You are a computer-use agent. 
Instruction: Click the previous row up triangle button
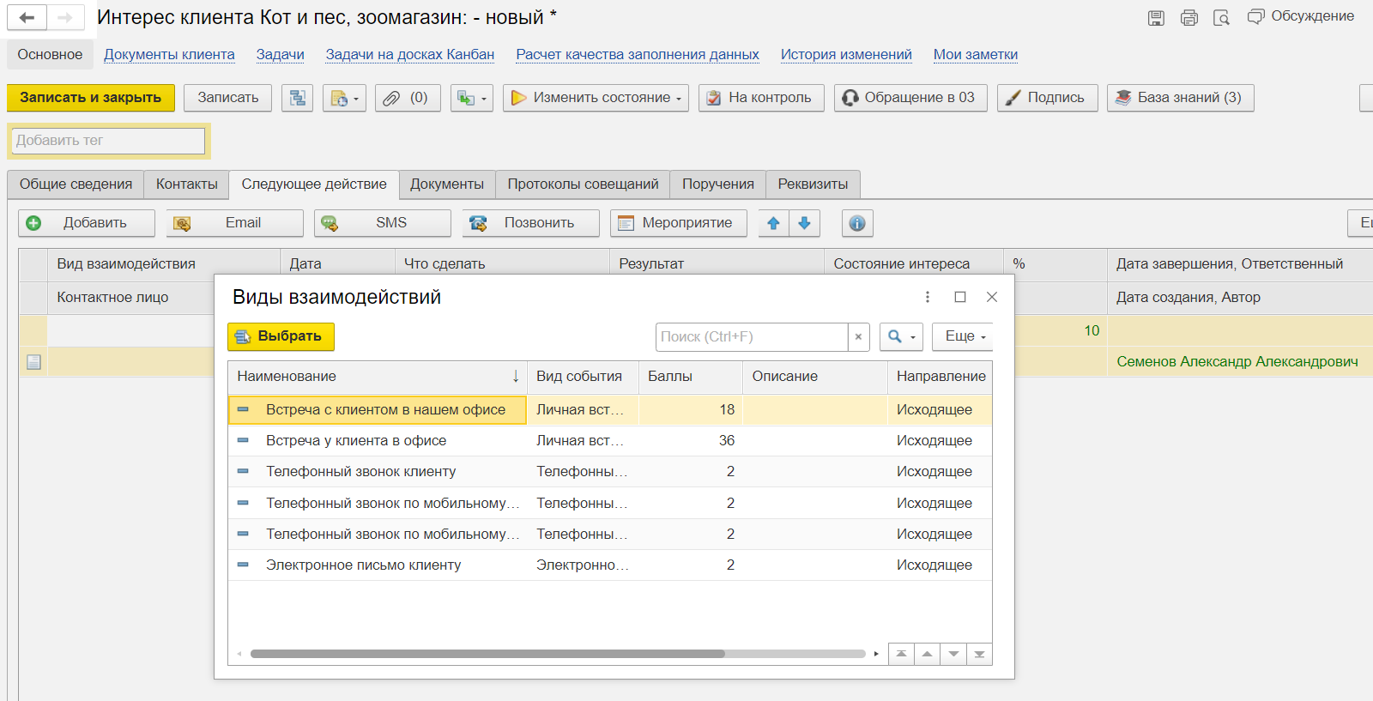[928, 654]
